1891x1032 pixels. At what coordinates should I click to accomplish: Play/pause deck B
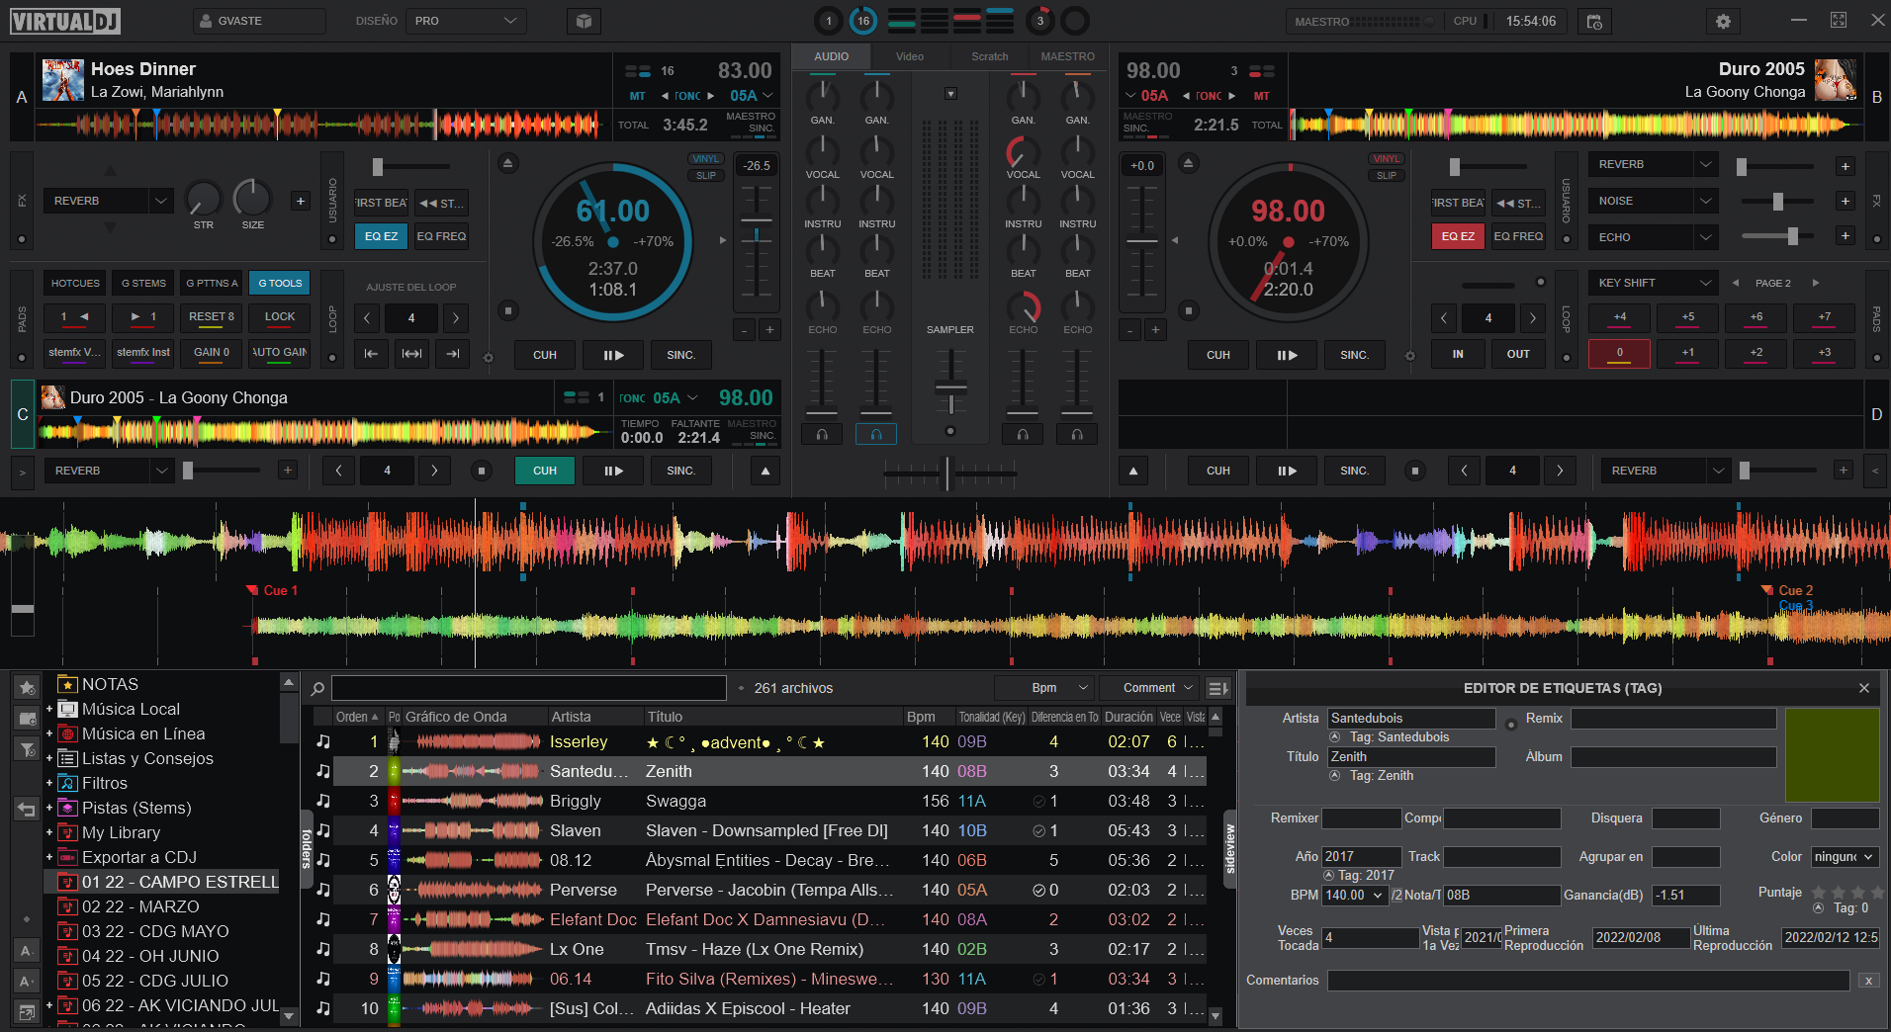point(1287,355)
